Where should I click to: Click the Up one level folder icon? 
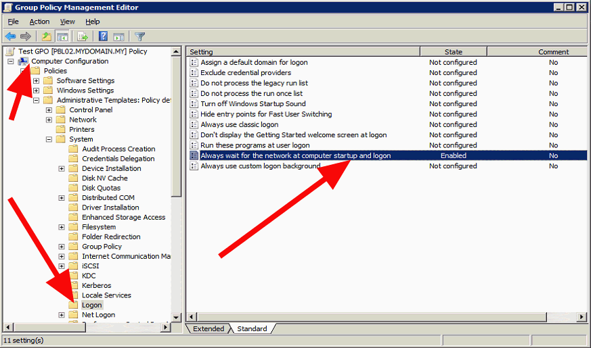pyautogui.click(x=46, y=36)
